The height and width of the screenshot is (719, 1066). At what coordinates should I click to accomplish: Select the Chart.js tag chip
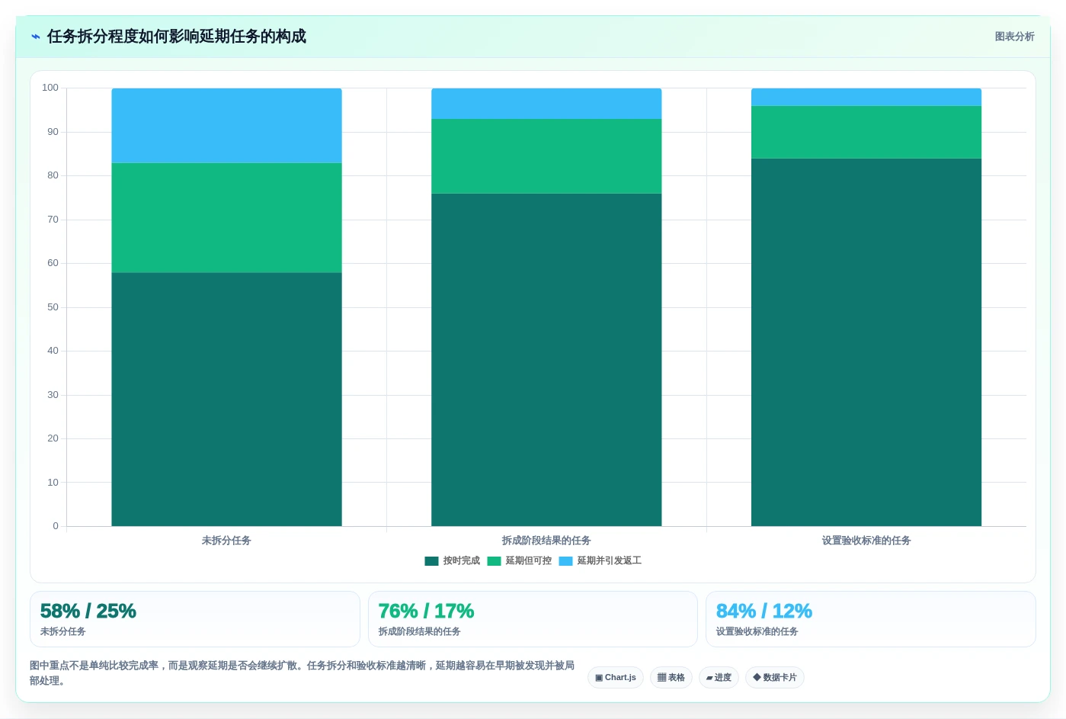(x=616, y=677)
